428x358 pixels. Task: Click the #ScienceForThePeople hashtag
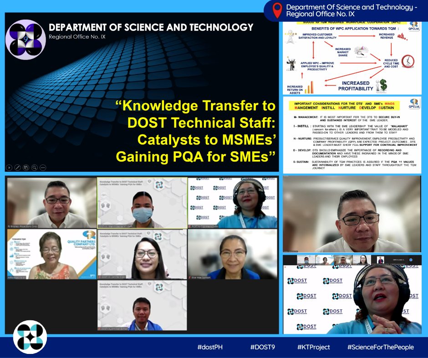pos(381,347)
